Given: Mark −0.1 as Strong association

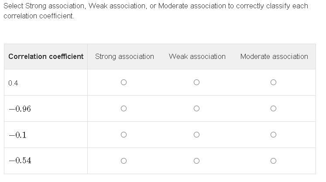Looking at the screenshot, I should point(124,135).
